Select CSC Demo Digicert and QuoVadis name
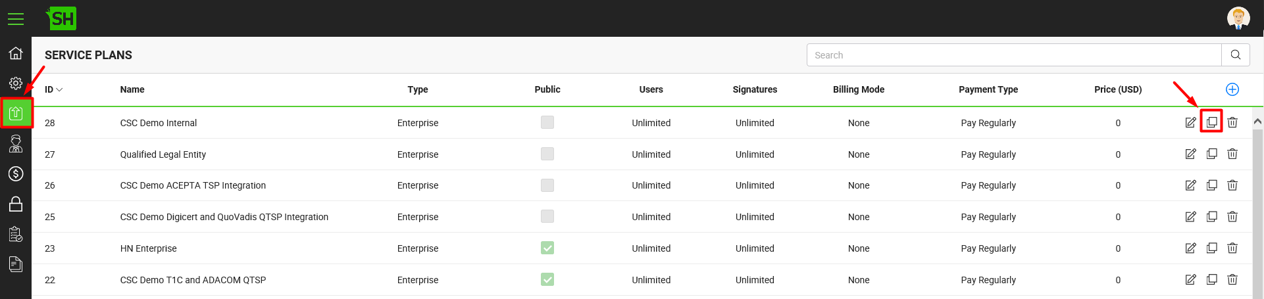The width and height of the screenshot is (1264, 299). click(x=224, y=217)
